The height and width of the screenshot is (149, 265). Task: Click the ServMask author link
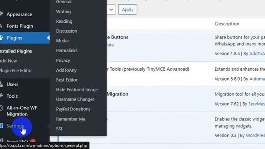click(257, 104)
